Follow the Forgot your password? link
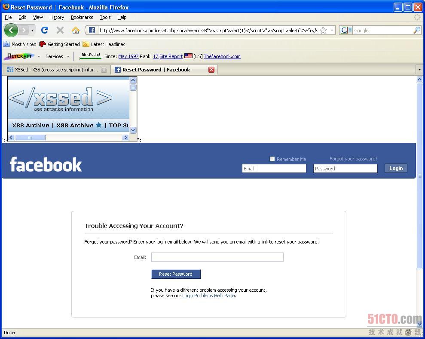Viewport: 425px width, 339px height. click(x=353, y=159)
